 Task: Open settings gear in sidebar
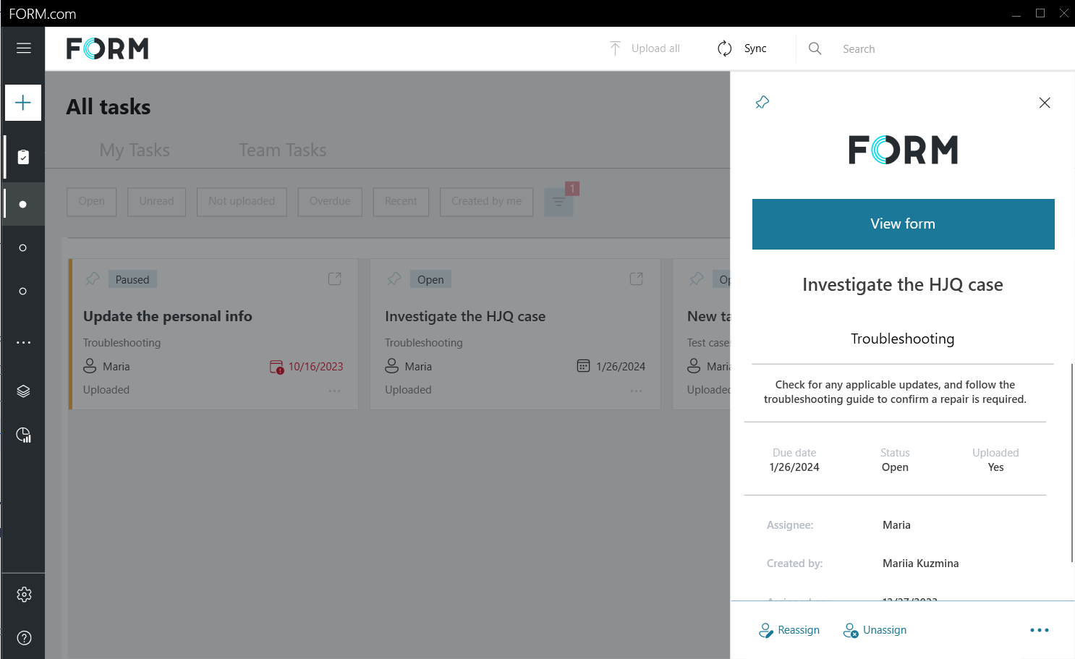pyautogui.click(x=24, y=595)
